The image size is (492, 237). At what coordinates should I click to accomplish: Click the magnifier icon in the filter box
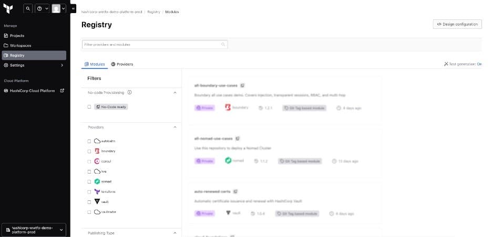[x=223, y=45]
